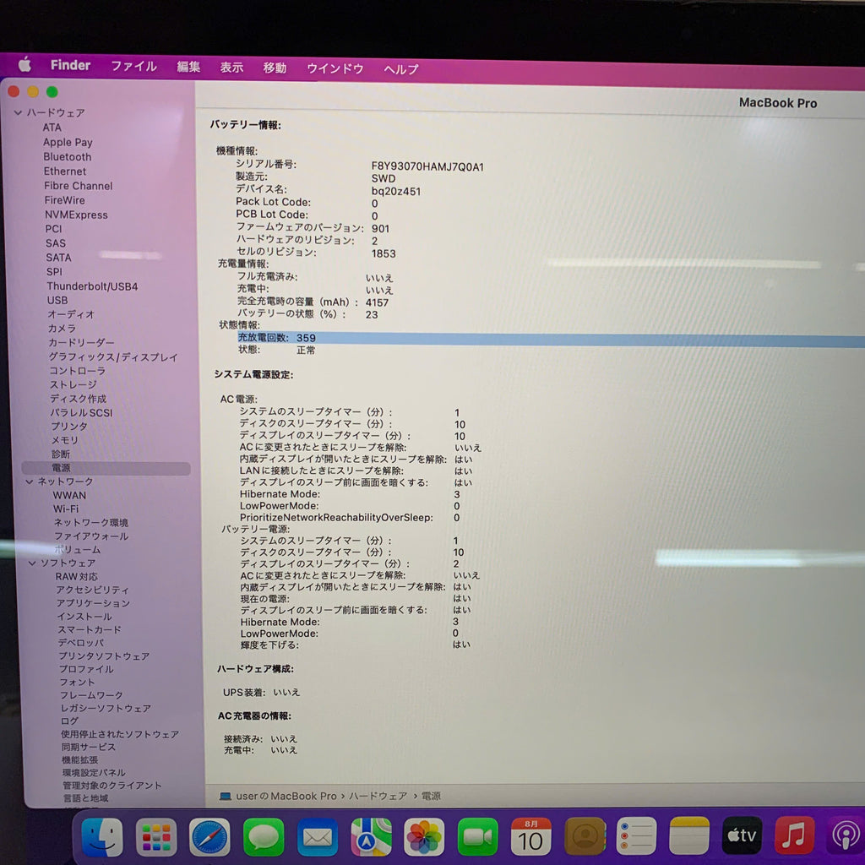Select 電源 in the sidebar
865x865 pixels.
coord(106,468)
